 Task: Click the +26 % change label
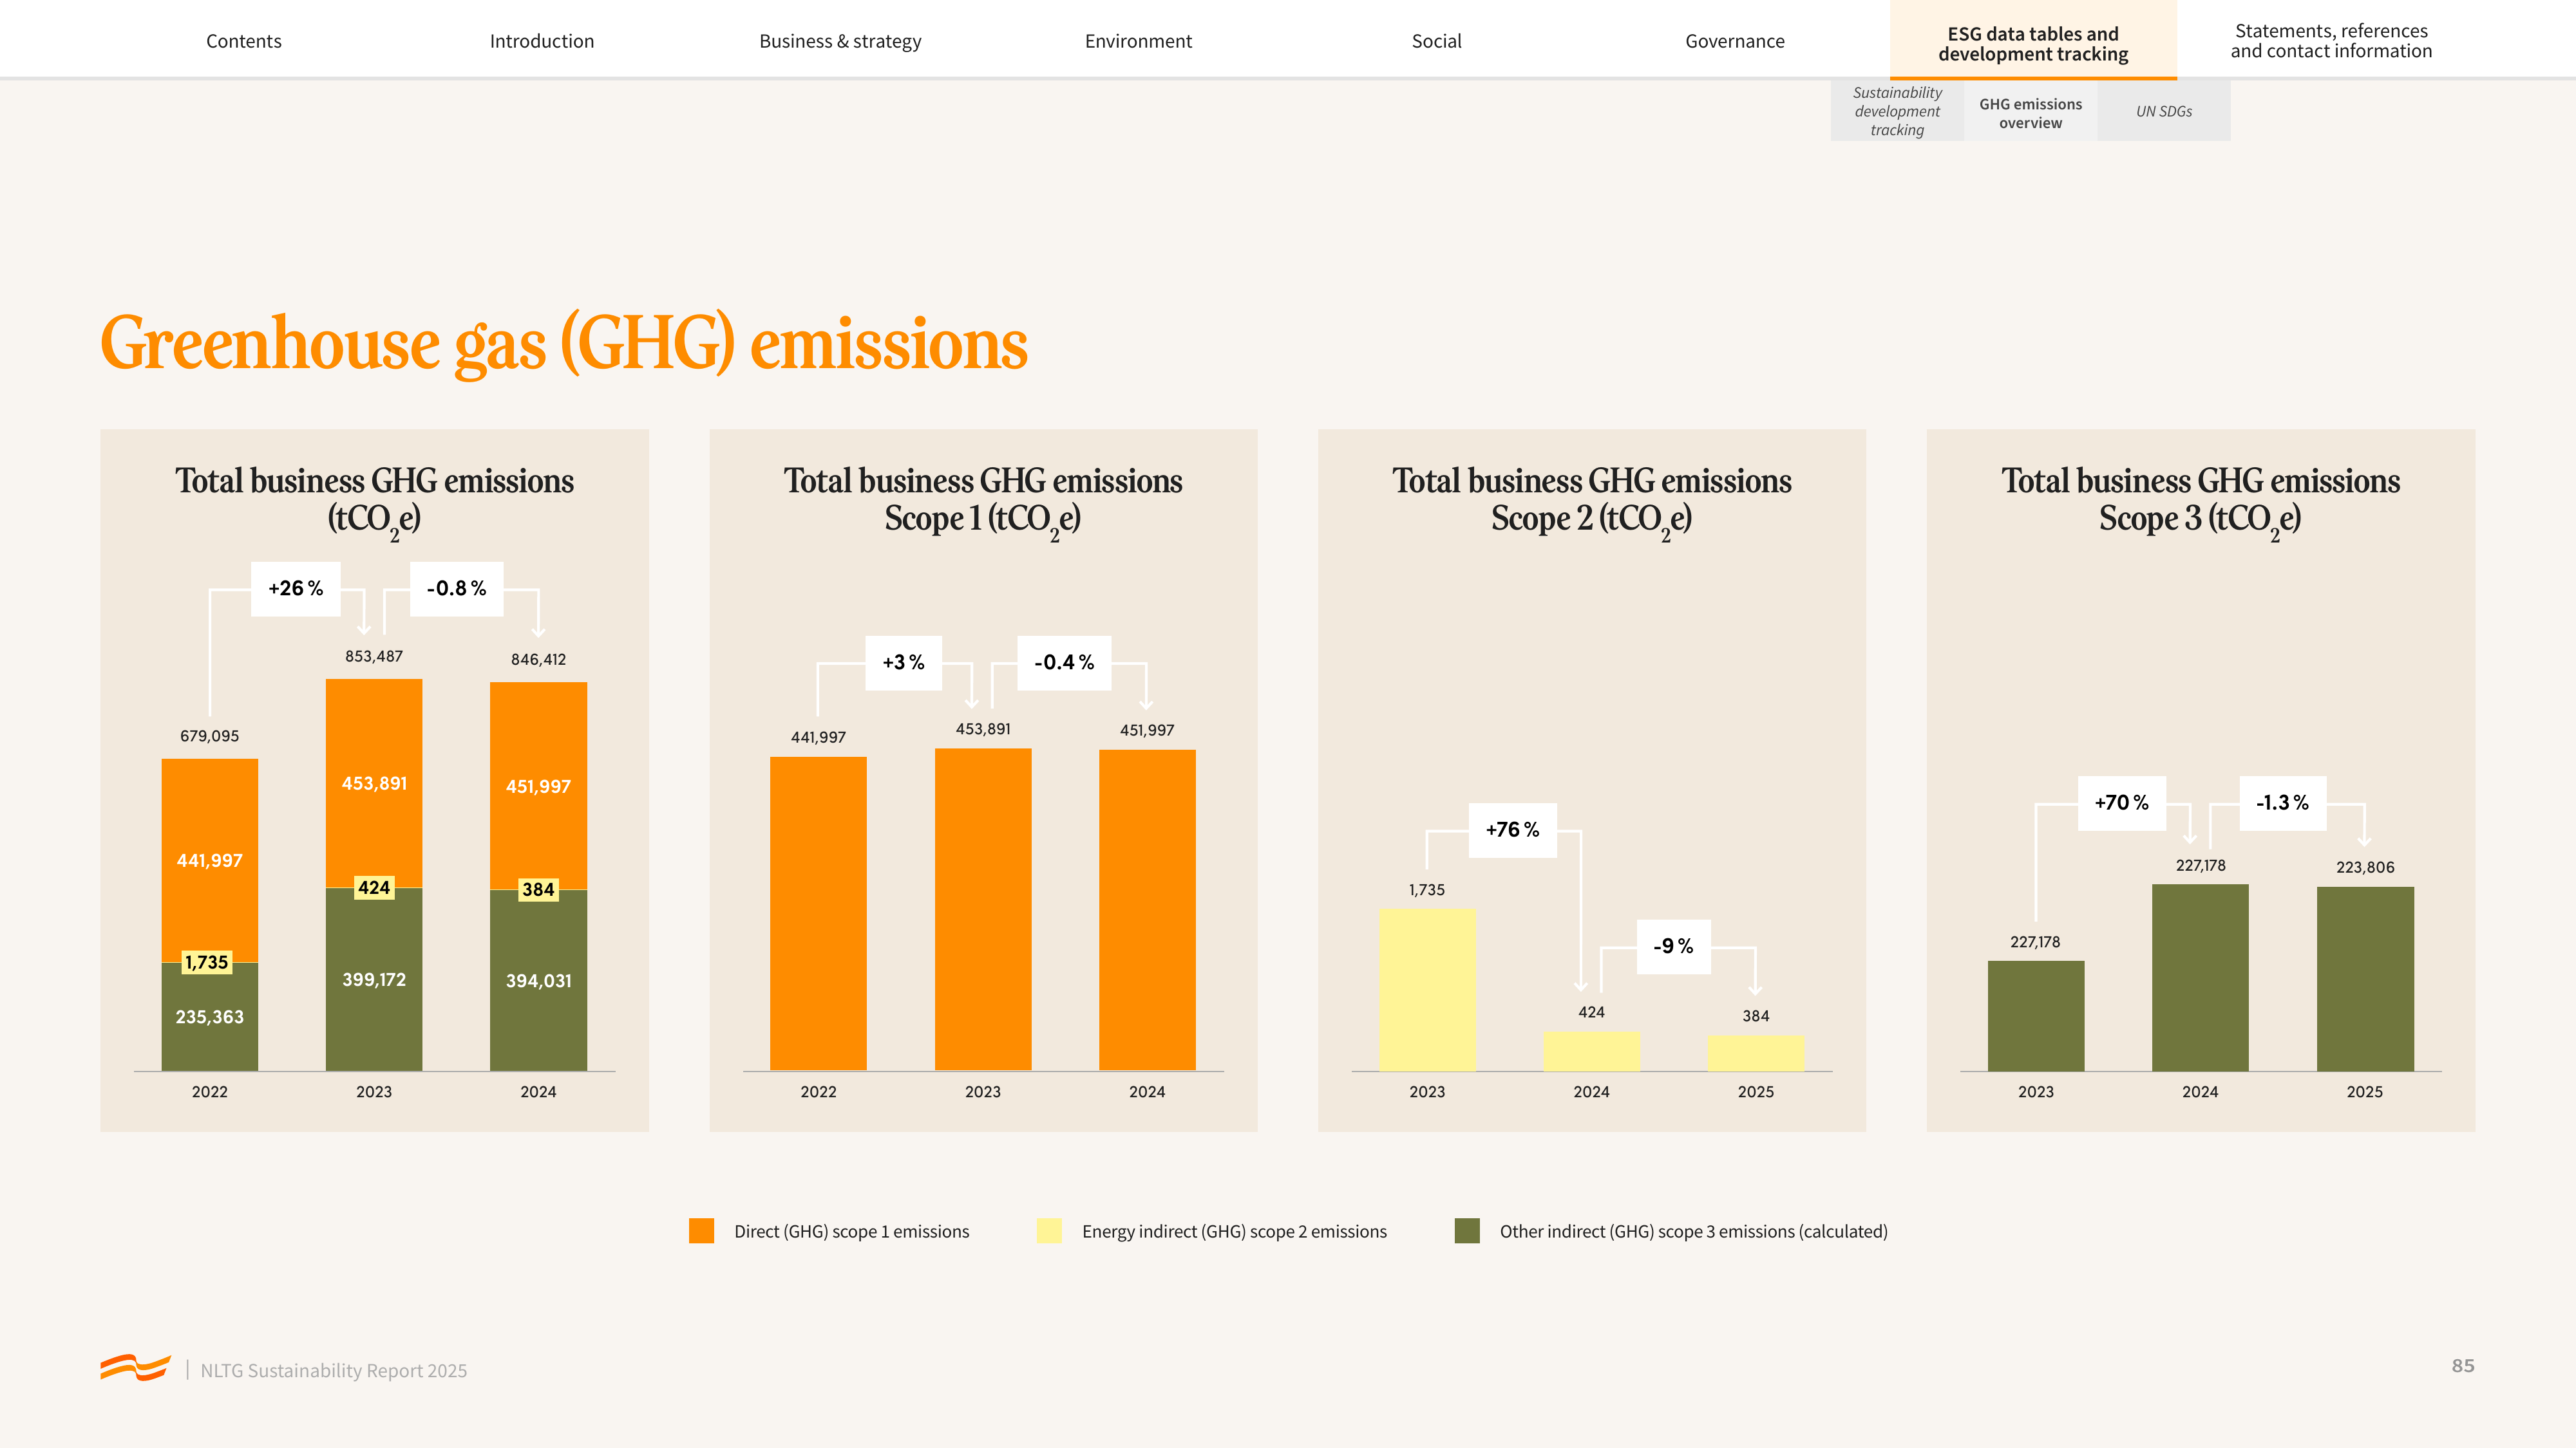pos(296,589)
